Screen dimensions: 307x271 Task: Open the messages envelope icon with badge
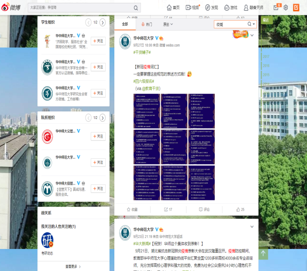(276, 8)
